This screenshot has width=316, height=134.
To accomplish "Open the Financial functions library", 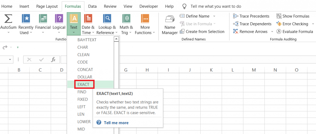I will (x=43, y=19).
